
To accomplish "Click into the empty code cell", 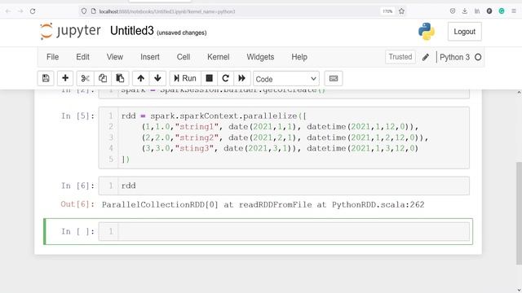I will coord(294,231).
